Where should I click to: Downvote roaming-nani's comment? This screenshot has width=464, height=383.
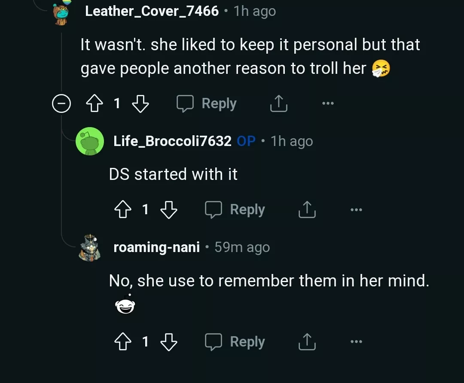pos(168,342)
